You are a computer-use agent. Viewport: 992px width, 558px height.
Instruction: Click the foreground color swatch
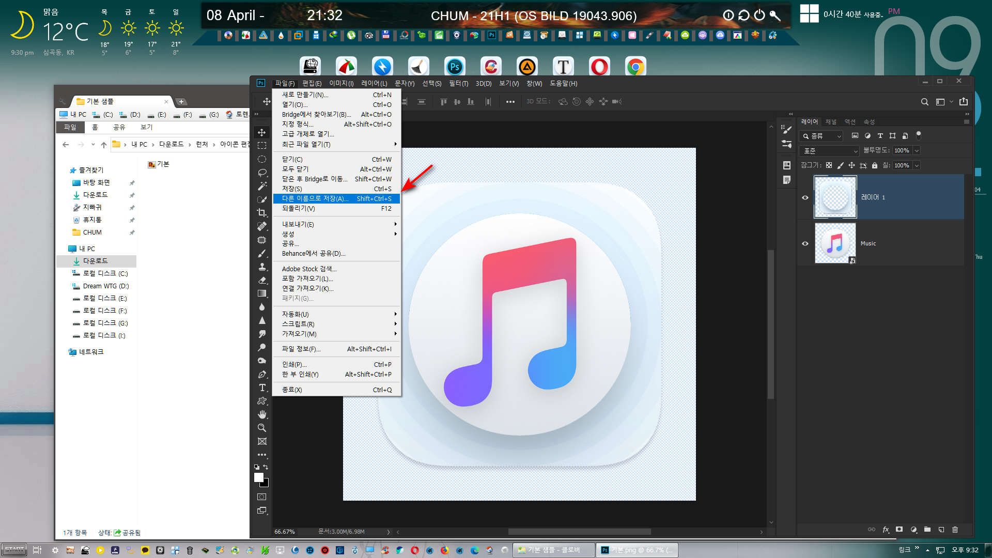click(x=259, y=477)
